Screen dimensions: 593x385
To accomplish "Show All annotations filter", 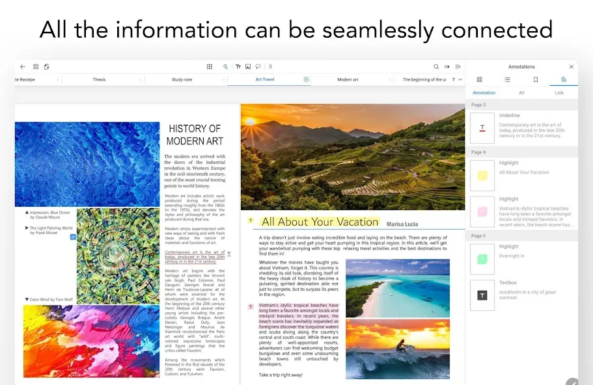I will click(521, 92).
